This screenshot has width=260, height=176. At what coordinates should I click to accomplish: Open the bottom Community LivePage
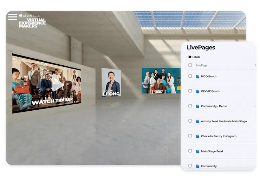[x=209, y=166]
